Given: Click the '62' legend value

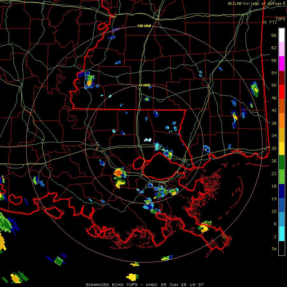Looking at the screenshot, I should pyautogui.click(x=274, y=48).
